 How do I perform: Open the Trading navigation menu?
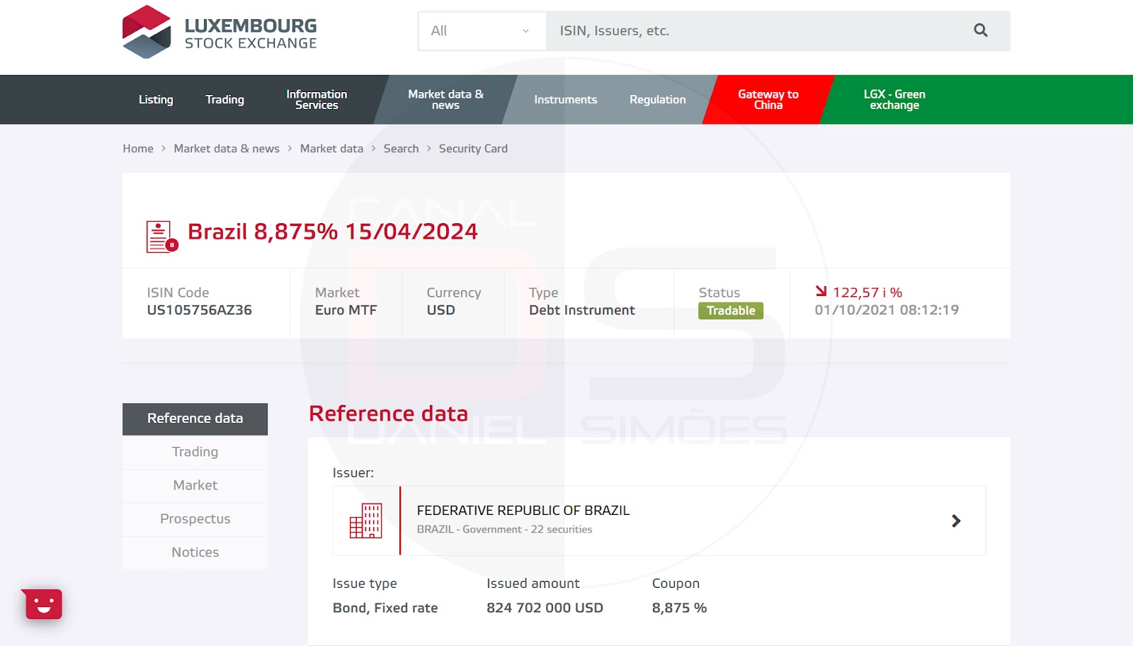pos(225,100)
